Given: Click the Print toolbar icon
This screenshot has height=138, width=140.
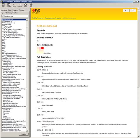Looking at the screenshot, I should click(x=31, y=5).
